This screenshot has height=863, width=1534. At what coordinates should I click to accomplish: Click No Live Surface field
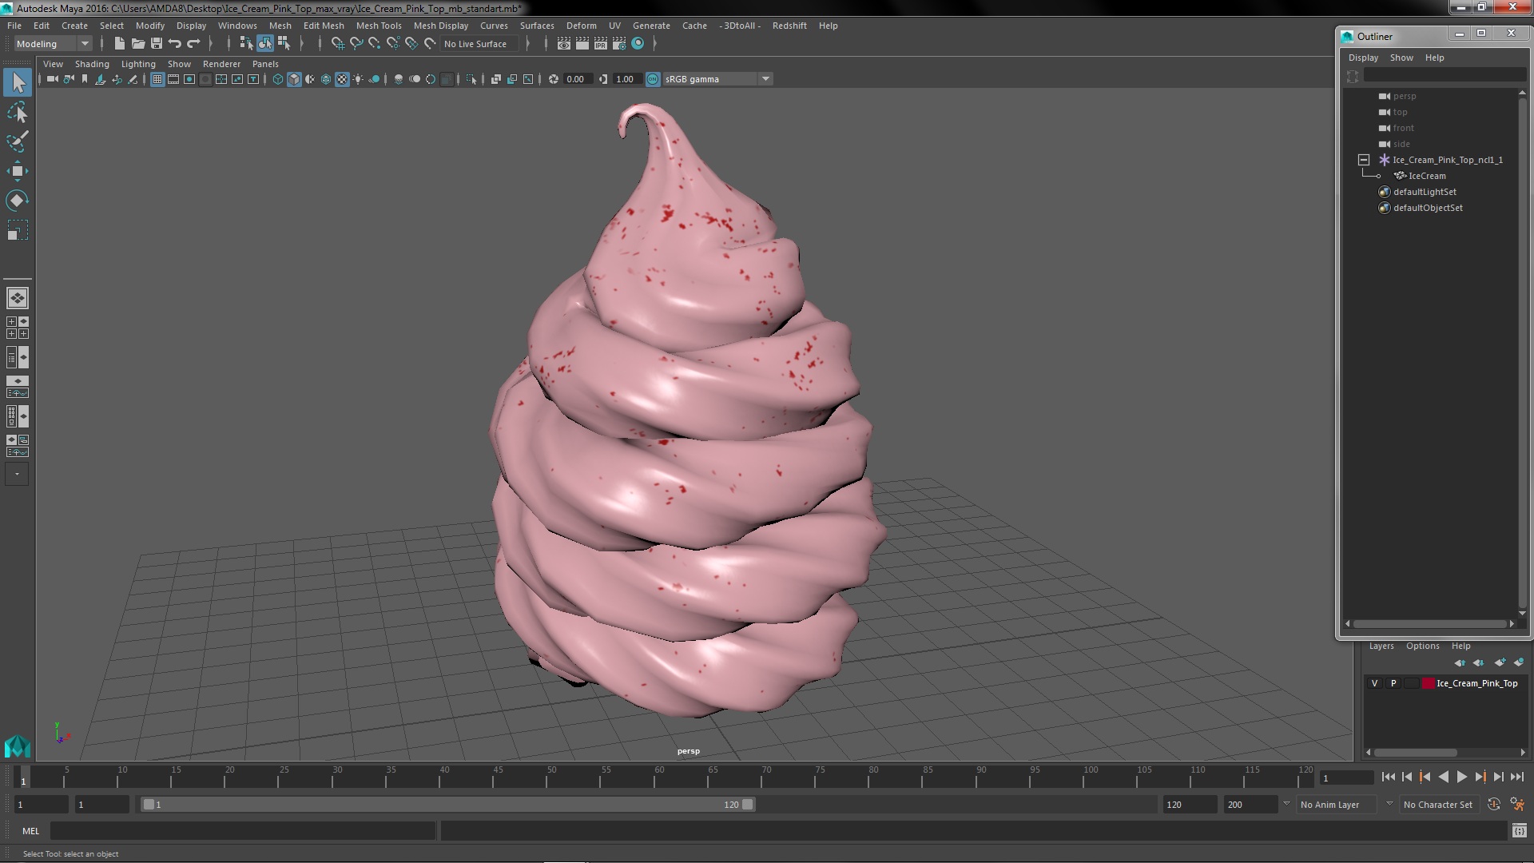pos(479,44)
